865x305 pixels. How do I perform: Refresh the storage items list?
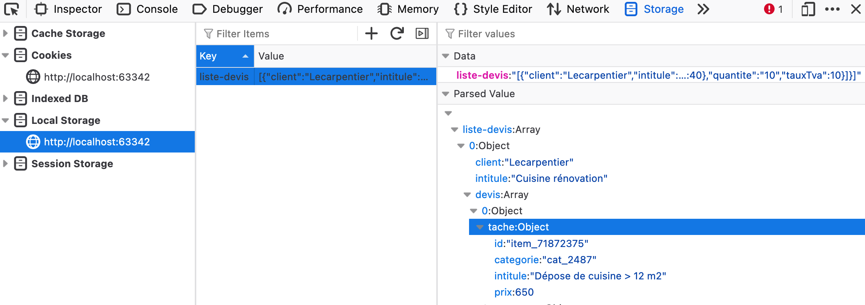point(397,34)
